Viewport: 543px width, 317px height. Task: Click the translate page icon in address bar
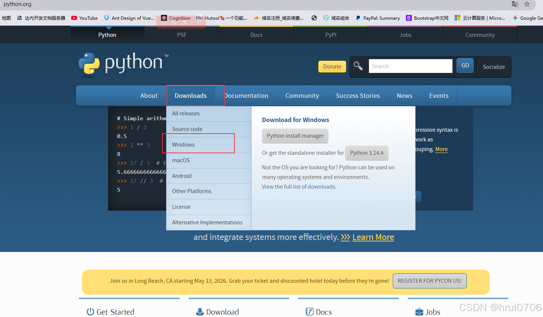pyautogui.click(x=515, y=4)
